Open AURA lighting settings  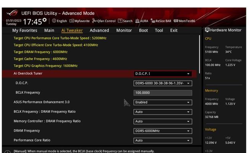142,21
